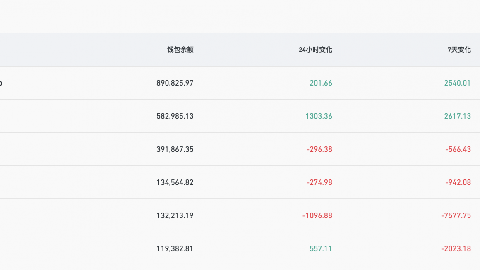The image size is (480, 270).
Task: Click the 7天变化 column header
Action: tap(459, 50)
